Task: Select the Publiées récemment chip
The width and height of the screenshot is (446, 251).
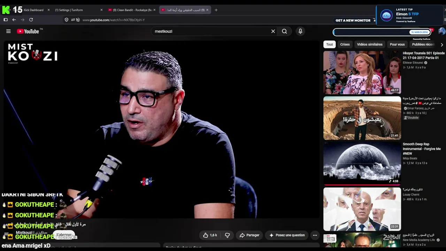Action: coord(423,45)
